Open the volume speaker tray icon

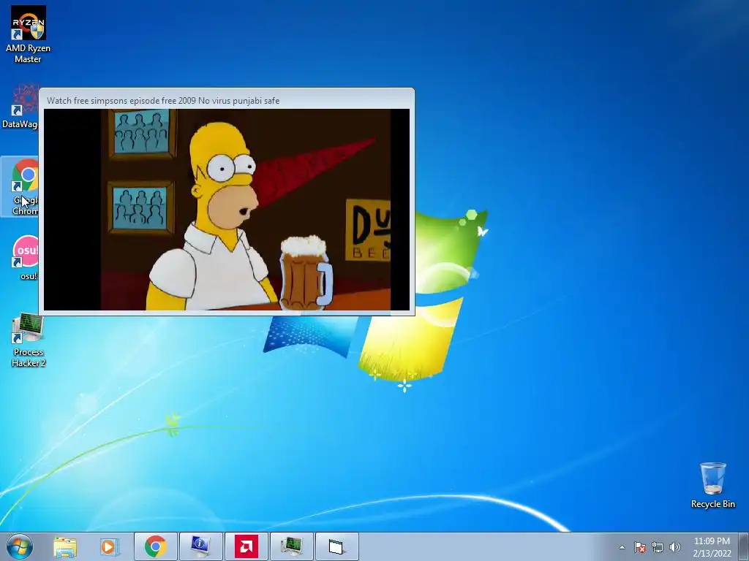click(675, 547)
